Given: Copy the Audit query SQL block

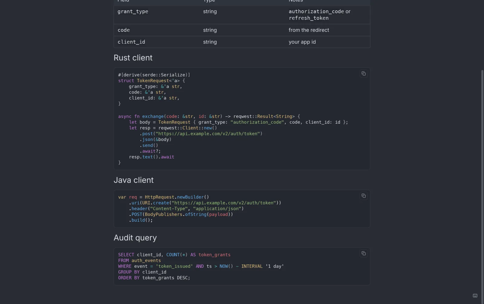Looking at the screenshot, I should 364,253.
